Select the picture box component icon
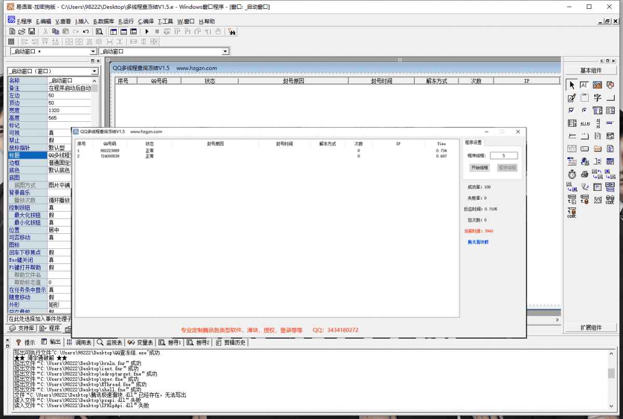Screen dimensions: 623x419 click(597, 85)
